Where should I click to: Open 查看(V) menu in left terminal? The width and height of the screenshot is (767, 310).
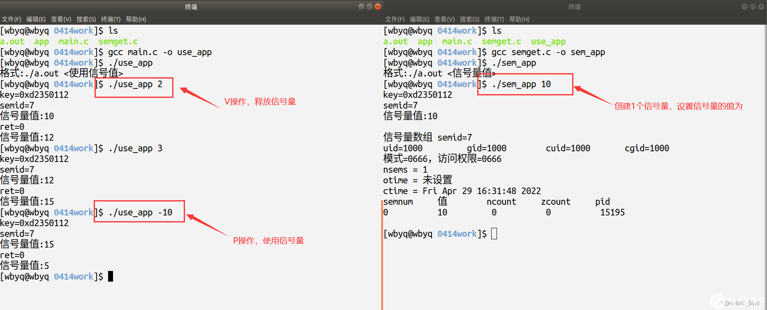click(61, 19)
